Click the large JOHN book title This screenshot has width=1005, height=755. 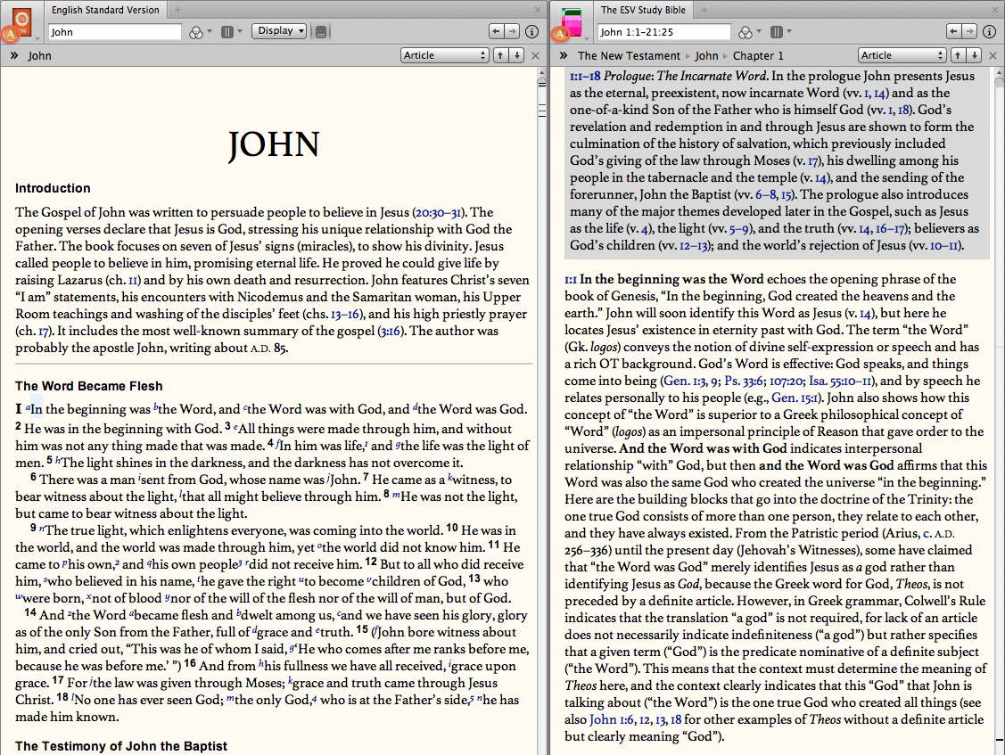(274, 144)
